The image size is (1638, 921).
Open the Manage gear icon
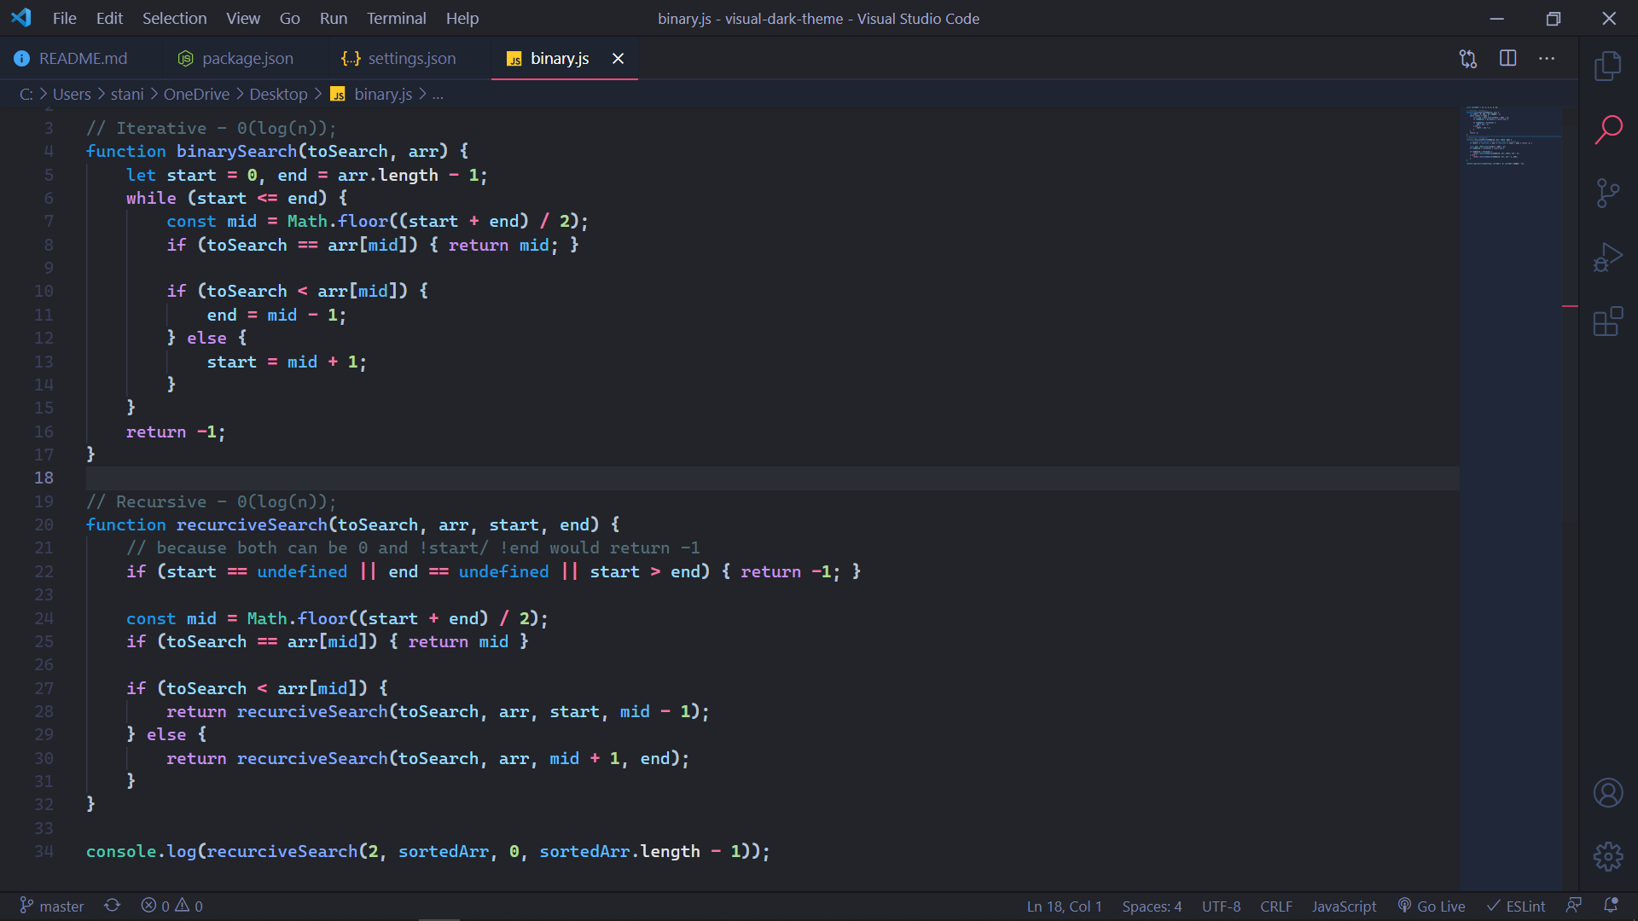(1608, 856)
